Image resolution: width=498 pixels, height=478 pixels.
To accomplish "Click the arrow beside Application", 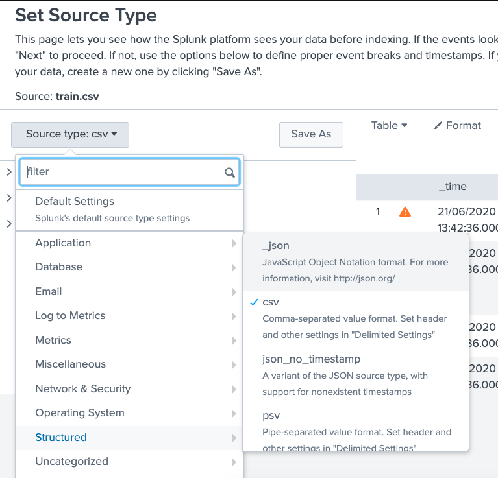I will tap(234, 243).
